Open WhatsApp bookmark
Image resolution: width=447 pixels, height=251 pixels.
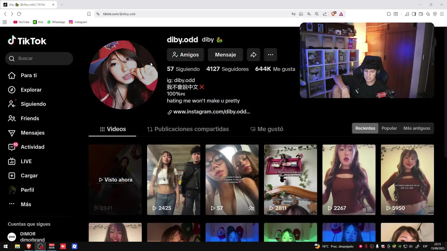(x=56, y=22)
